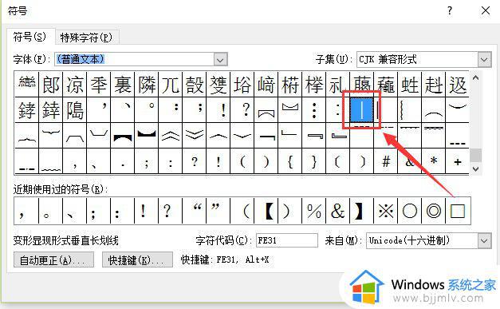Screen dimensions: 500x309
Task: Insert recently used % percent sign
Action: pos(313,211)
